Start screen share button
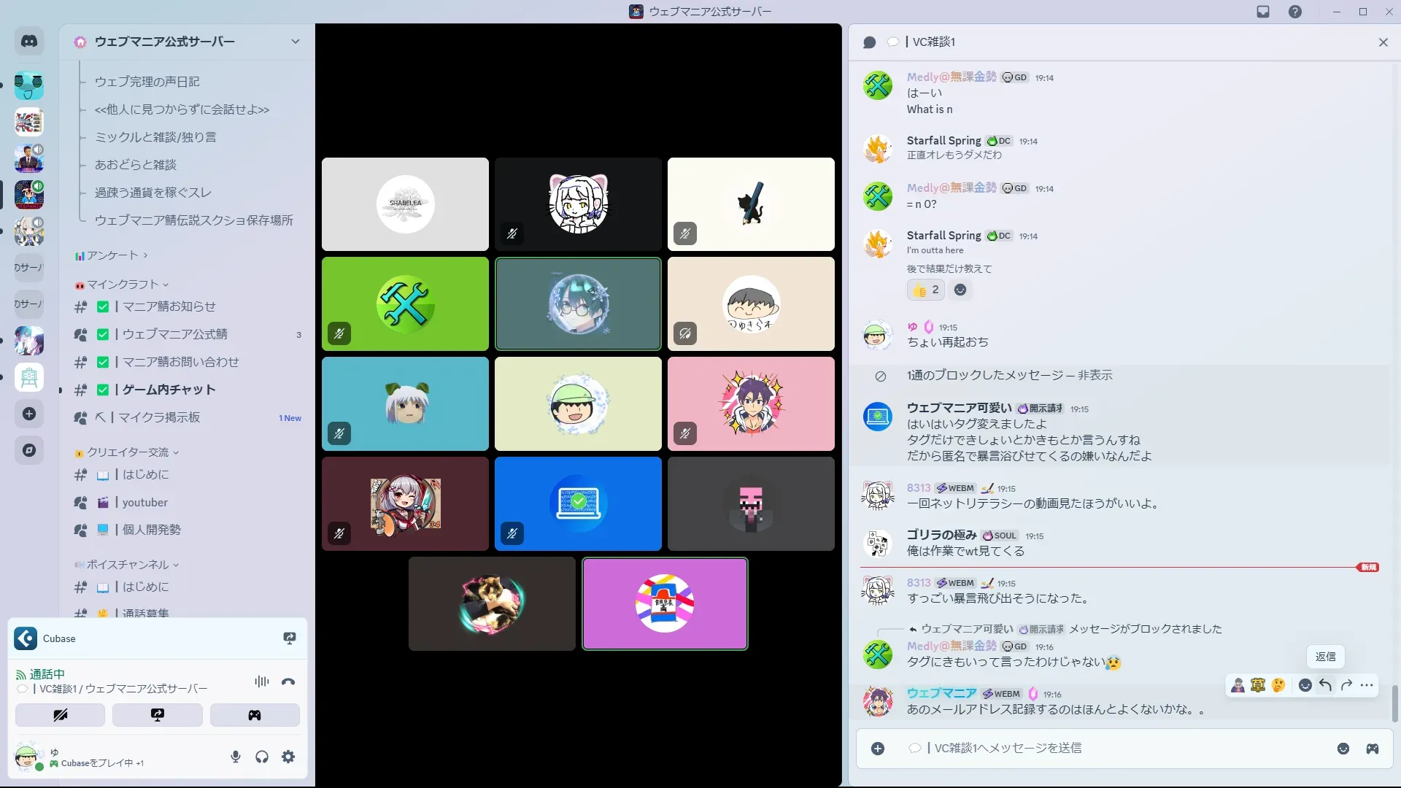This screenshot has height=788, width=1401. 158,715
